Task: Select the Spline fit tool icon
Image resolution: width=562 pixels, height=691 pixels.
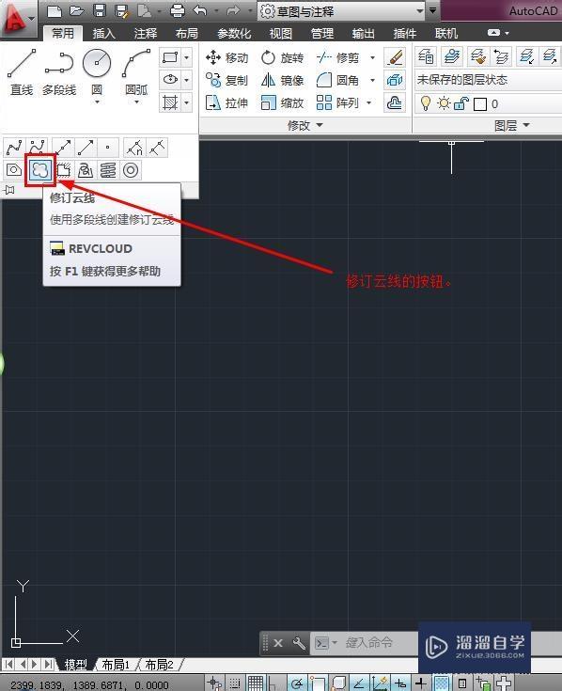Action: tap(14, 148)
